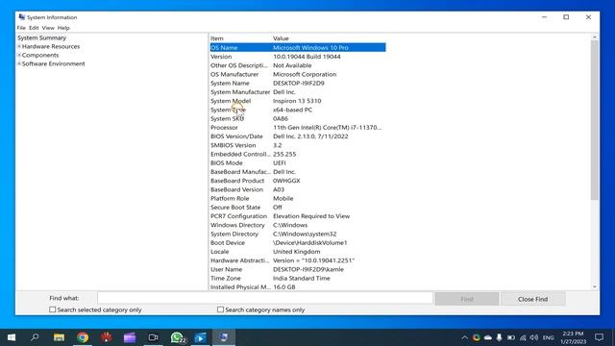Select the BaseBoard Product row
Screen dimensions: 615x346
point(298,181)
